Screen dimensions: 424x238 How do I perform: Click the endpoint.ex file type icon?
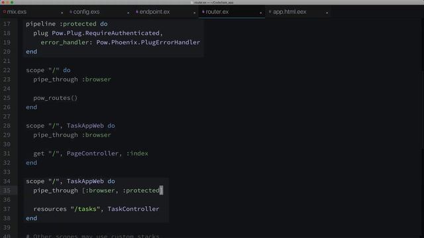[137, 12]
